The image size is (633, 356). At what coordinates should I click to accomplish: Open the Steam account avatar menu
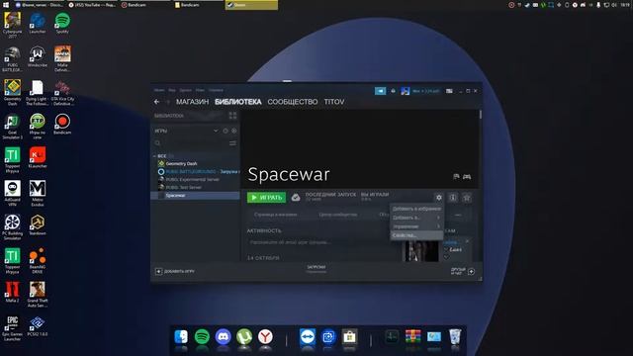[x=405, y=91]
